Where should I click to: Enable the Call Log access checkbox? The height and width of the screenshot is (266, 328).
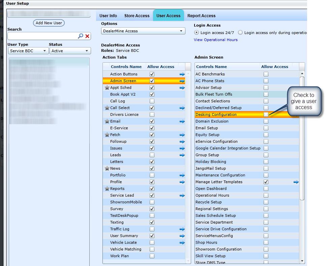[152, 101]
